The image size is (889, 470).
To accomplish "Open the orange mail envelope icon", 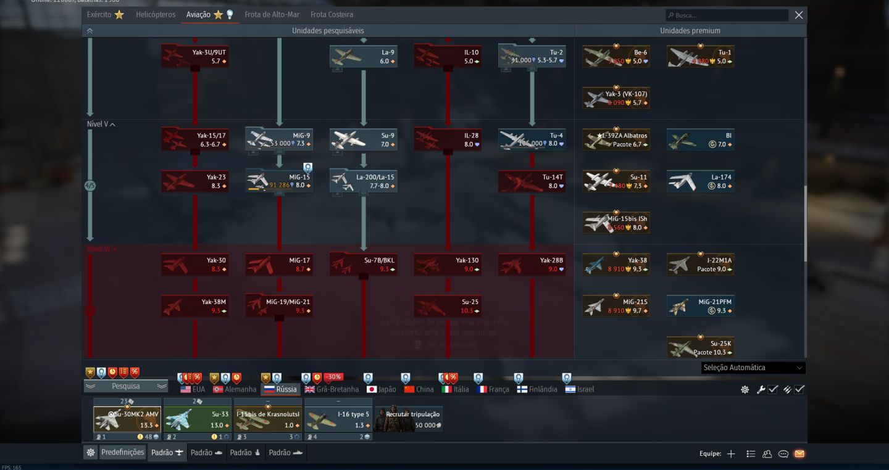I will point(799,454).
